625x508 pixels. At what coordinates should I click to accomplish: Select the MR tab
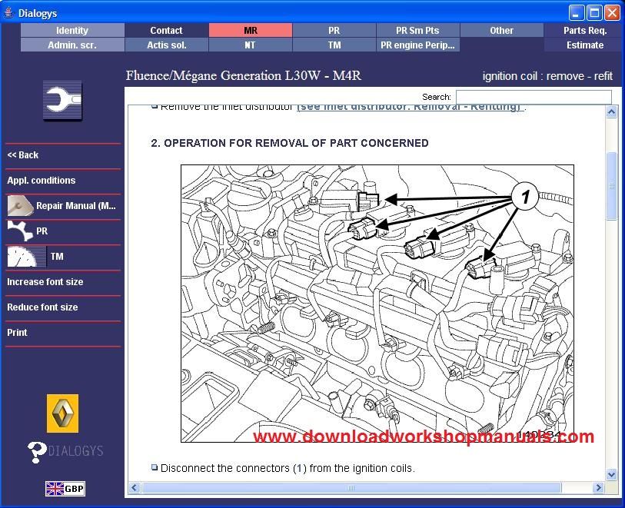point(251,30)
